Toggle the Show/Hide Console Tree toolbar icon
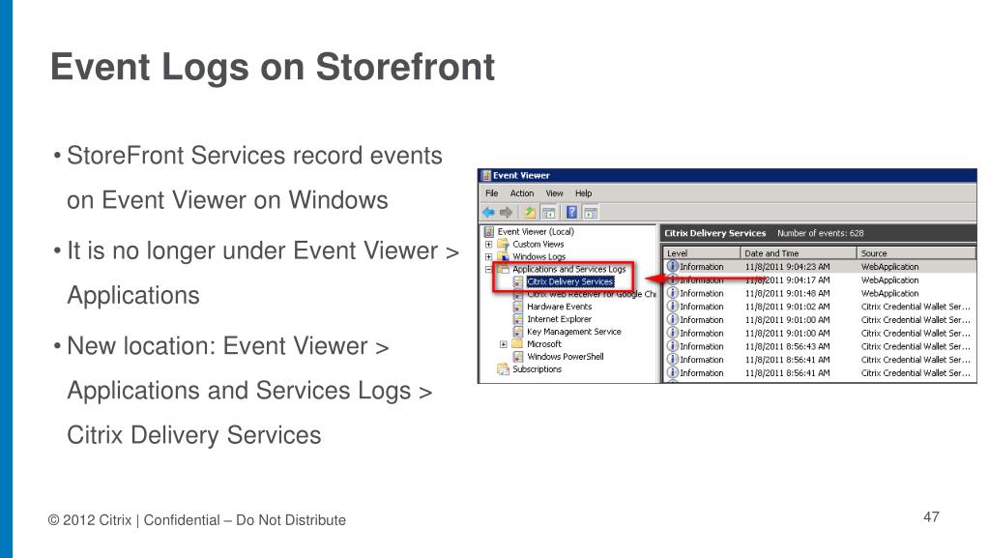This screenshot has height=558, width=989. (x=549, y=213)
